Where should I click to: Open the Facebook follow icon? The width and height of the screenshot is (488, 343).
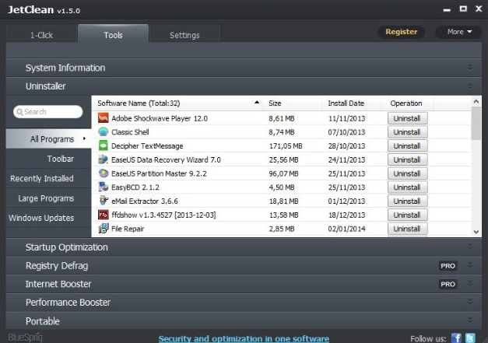[458, 338]
